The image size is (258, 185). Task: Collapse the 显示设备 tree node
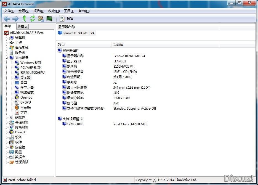click(x=7, y=58)
